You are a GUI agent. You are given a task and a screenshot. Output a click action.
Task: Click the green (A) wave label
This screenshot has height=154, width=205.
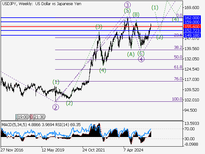point(130,54)
